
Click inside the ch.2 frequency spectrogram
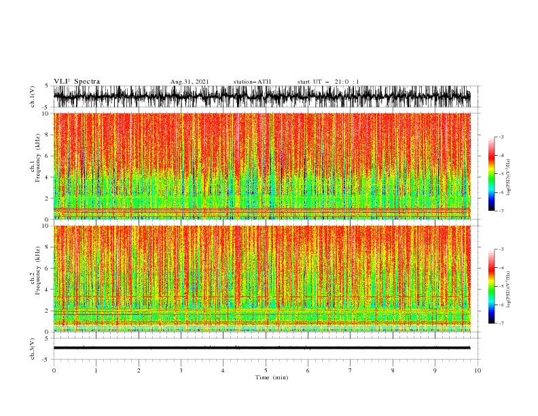point(262,279)
